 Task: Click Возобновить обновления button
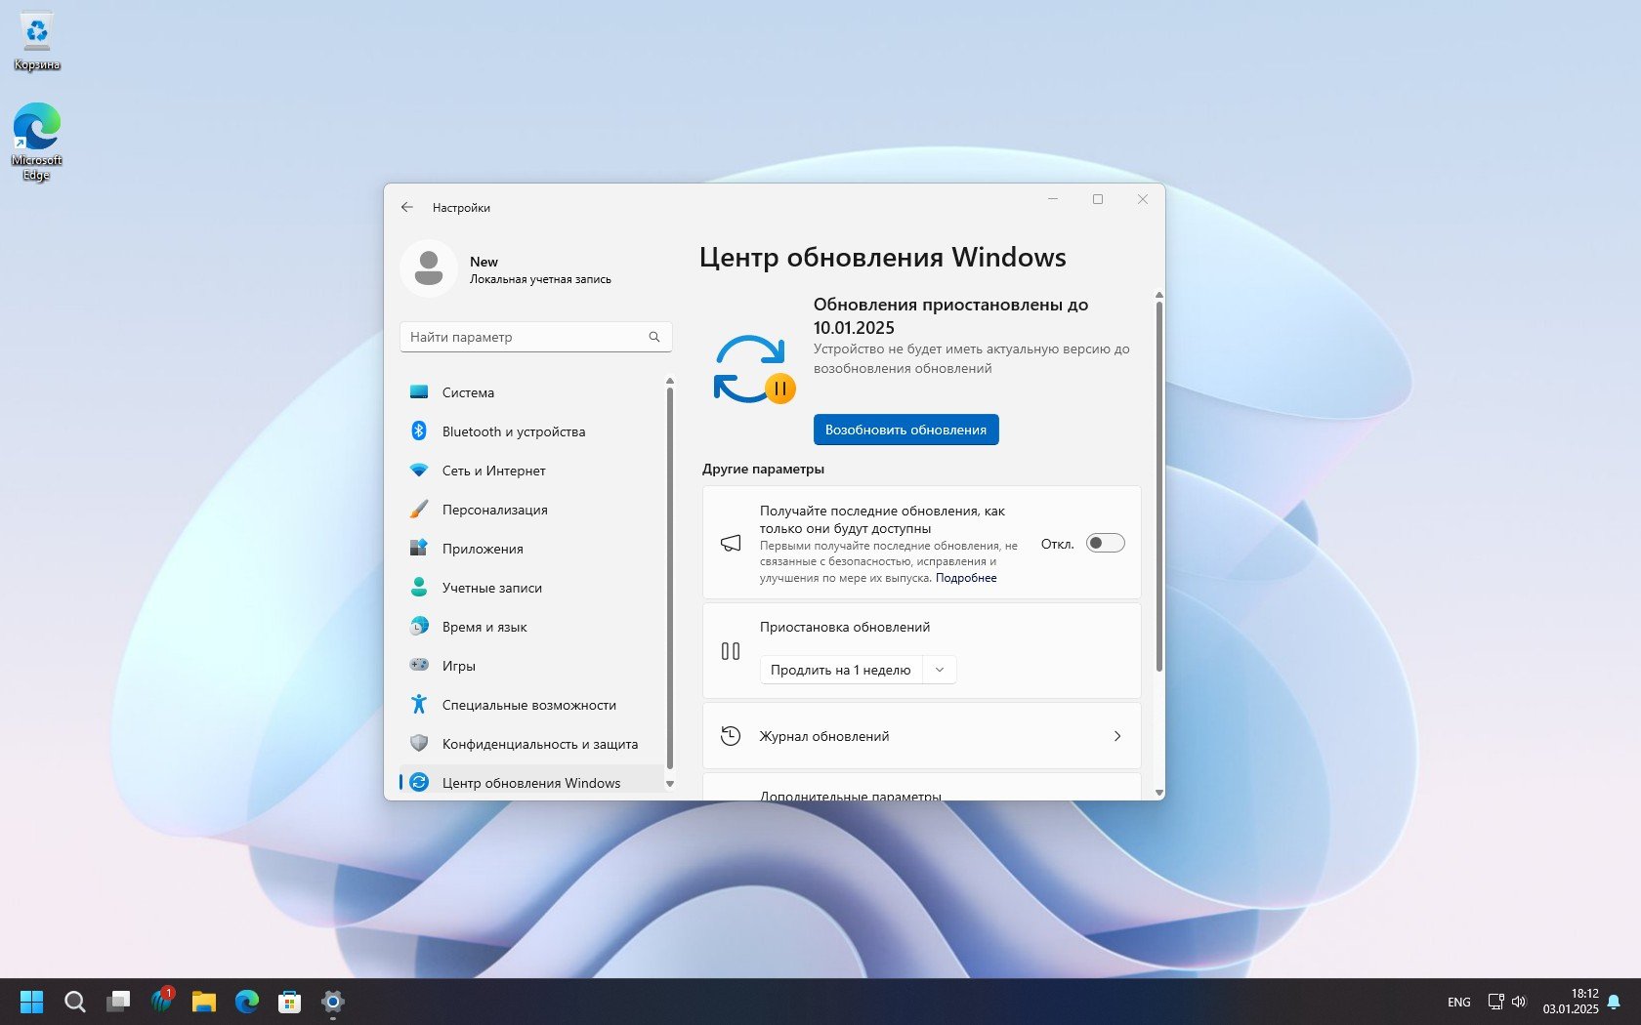pyautogui.click(x=905, y=430)
